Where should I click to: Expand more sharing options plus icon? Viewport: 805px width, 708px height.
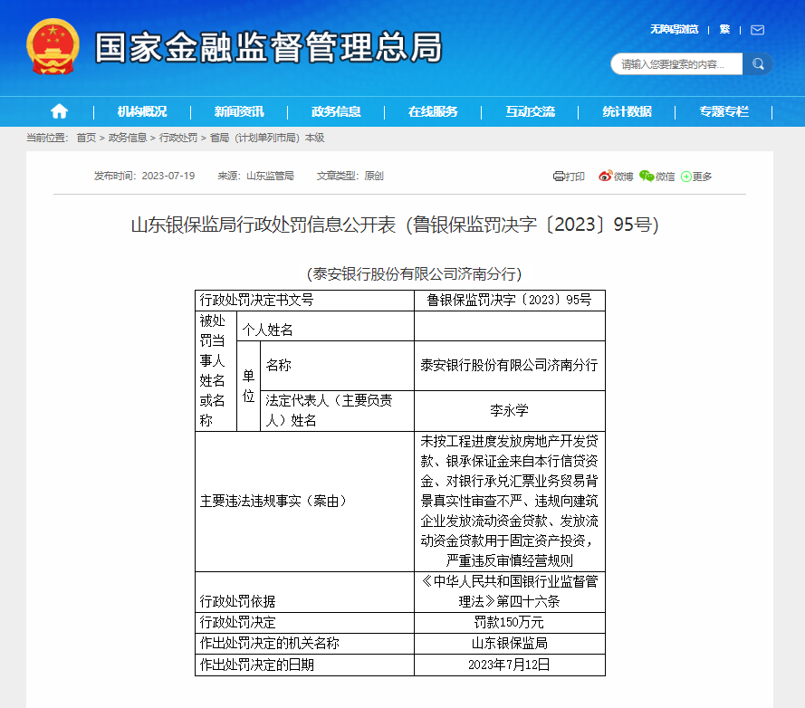(685, 177)
